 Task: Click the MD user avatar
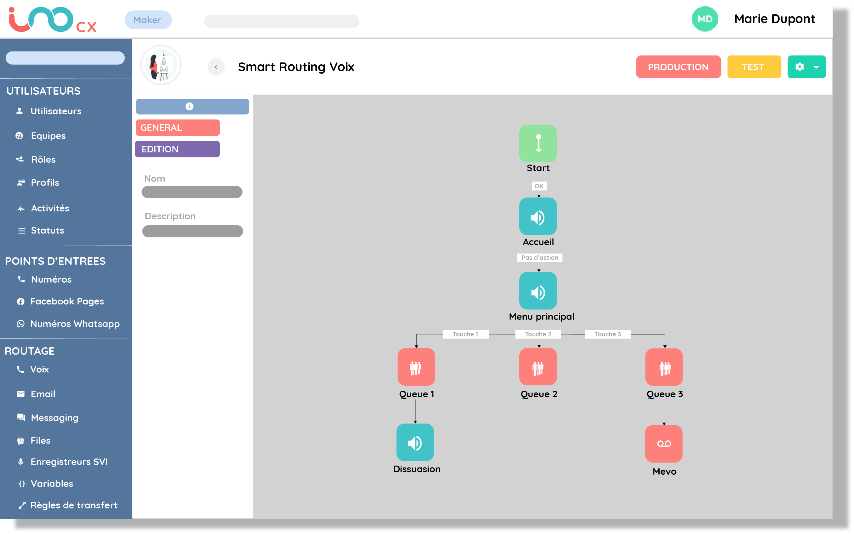(x=705, y=19)
